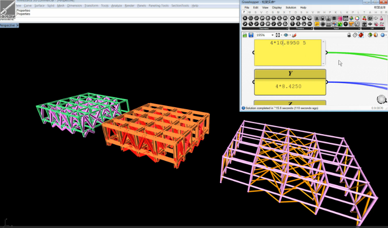The width and height of the screenshot is (388, 228).
Task: Open the named views eye icon
Action: click(x=286, y=35)
